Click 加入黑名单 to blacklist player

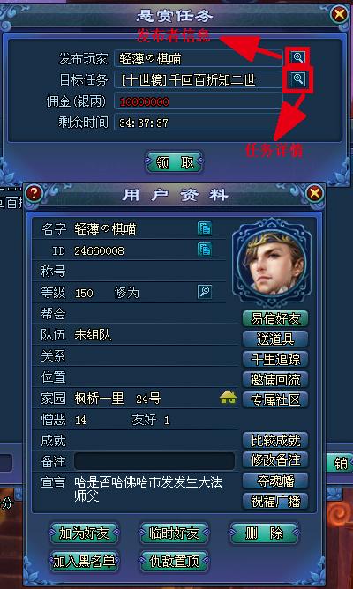point(84,562)
